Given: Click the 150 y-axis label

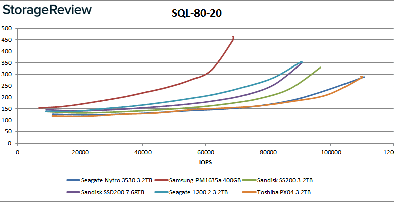Looking at the screenshot, I should [6, 108].
